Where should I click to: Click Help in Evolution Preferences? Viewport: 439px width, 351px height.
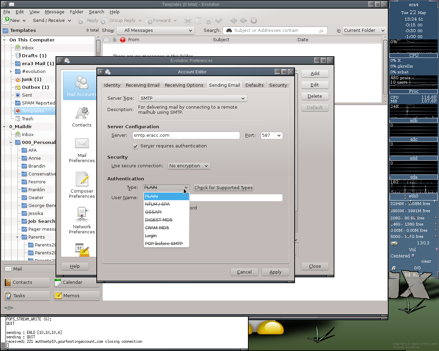(x=75, y=266)
